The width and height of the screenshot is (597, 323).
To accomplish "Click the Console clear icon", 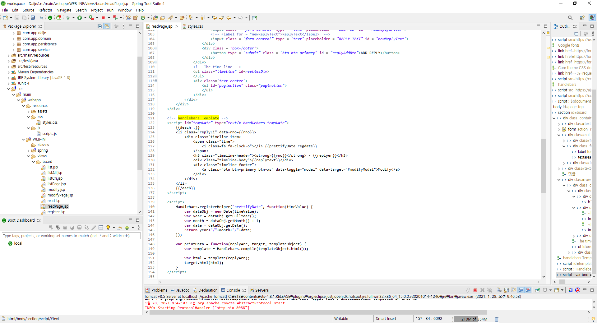I will (x=499, y=290).
